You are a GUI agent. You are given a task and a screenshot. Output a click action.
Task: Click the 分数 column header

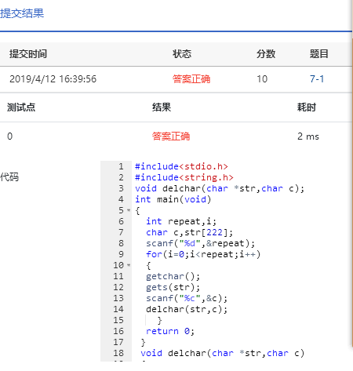coord(266,54)
